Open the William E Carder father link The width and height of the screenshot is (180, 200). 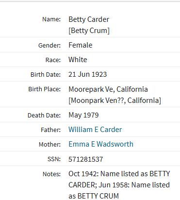pyautogui.click(x=95, y=130)
